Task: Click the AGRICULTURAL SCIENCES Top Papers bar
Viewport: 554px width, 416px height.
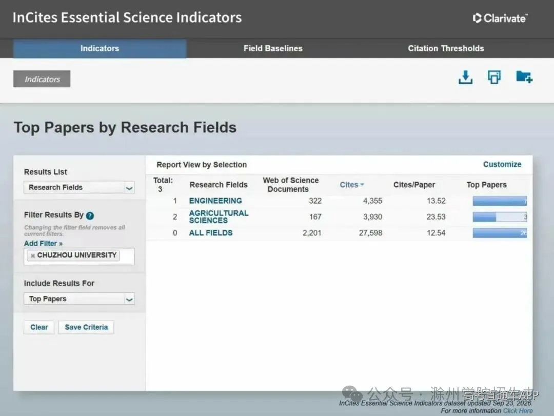Action: (x=500, y=217)
